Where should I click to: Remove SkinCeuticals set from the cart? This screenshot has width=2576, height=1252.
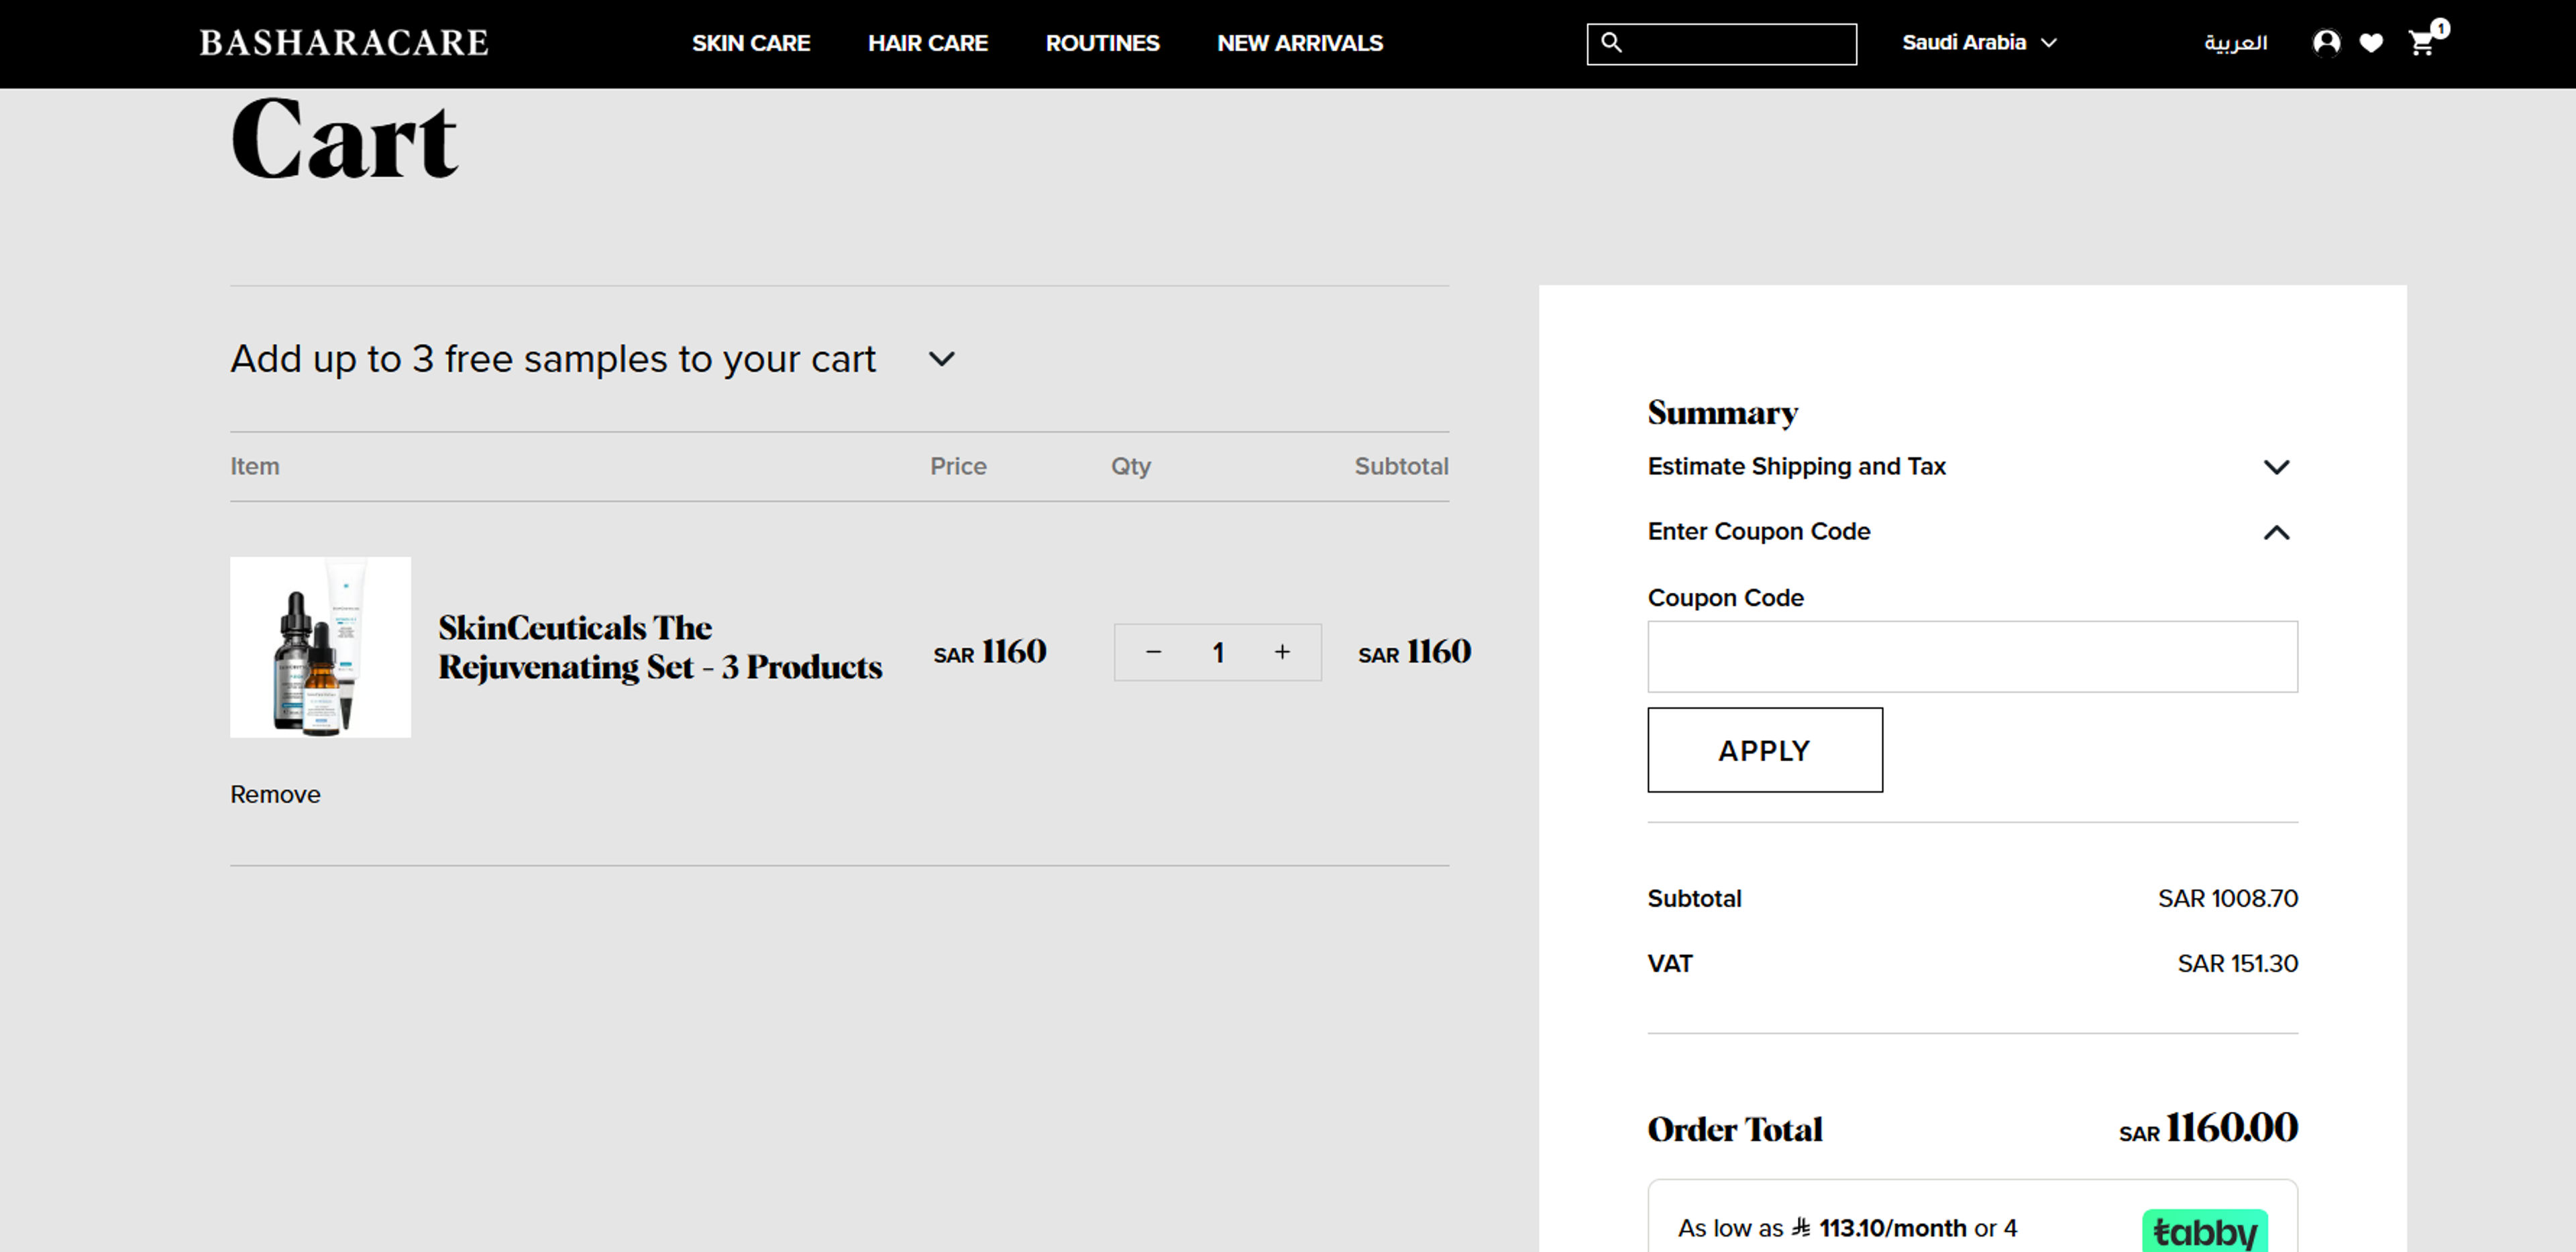pos(275,794)
